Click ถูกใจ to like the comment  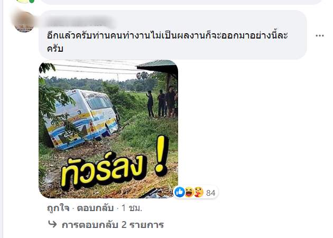(58, 208)
